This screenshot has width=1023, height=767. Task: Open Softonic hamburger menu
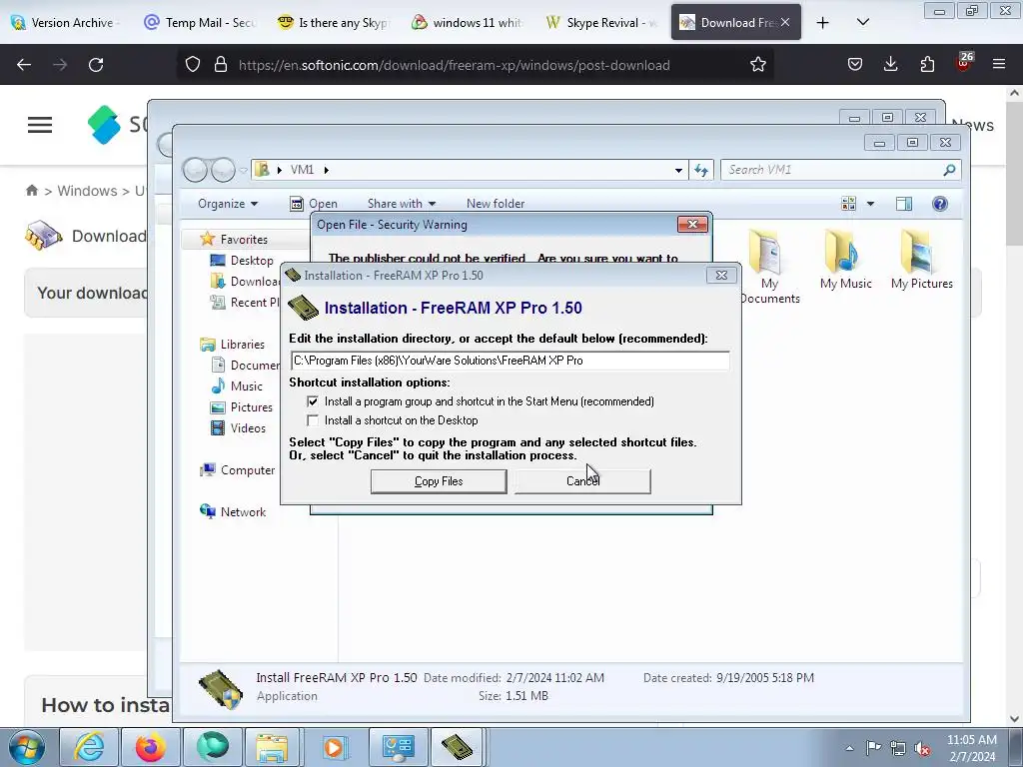40,125
